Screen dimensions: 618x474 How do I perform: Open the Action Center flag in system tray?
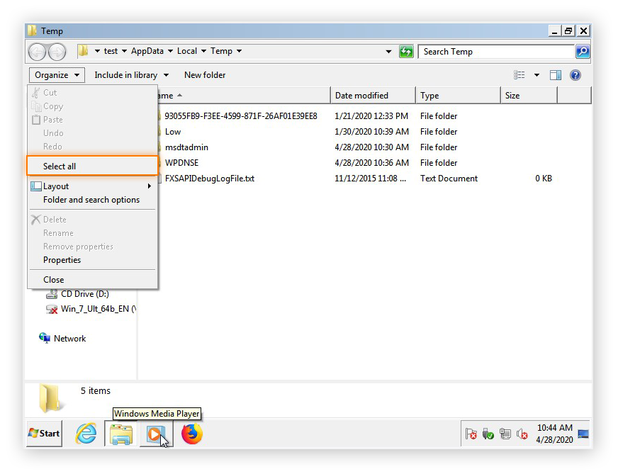(x=471, y=433)
